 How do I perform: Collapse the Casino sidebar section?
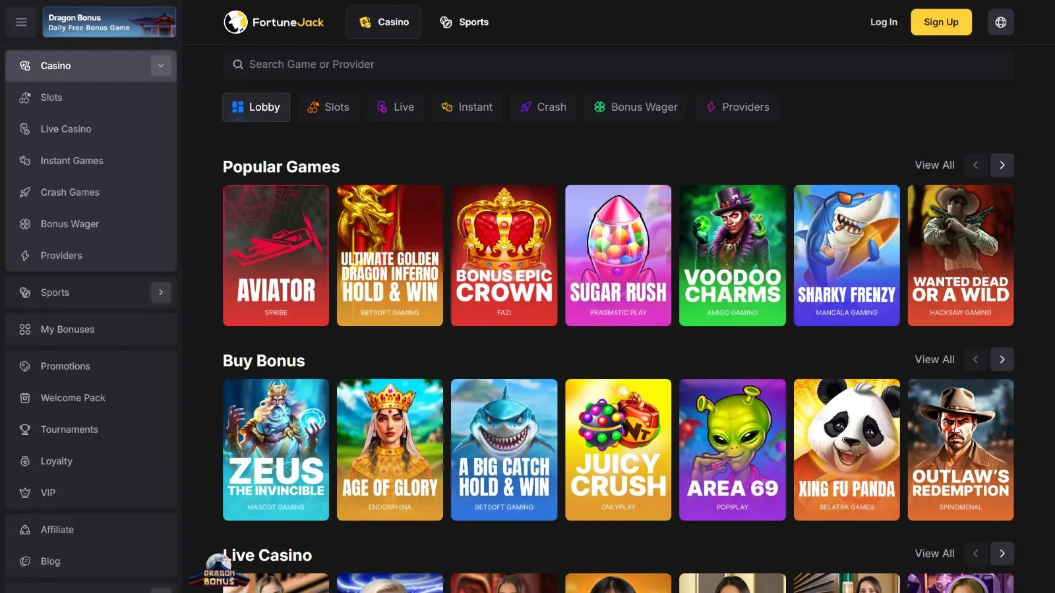tap(161, 66)
